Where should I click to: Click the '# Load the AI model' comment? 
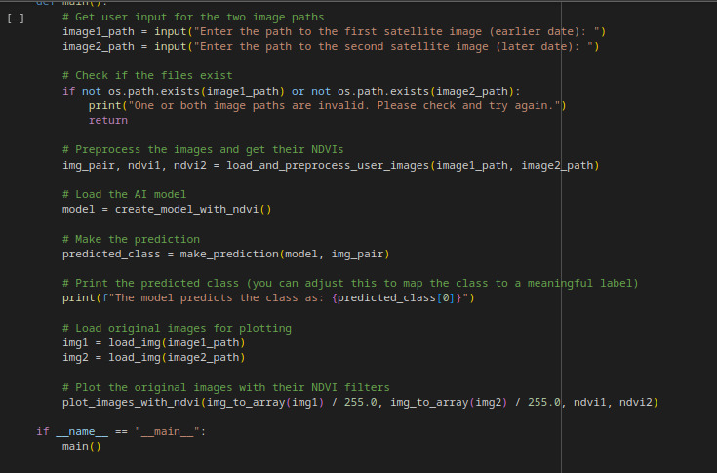point(124,194)
